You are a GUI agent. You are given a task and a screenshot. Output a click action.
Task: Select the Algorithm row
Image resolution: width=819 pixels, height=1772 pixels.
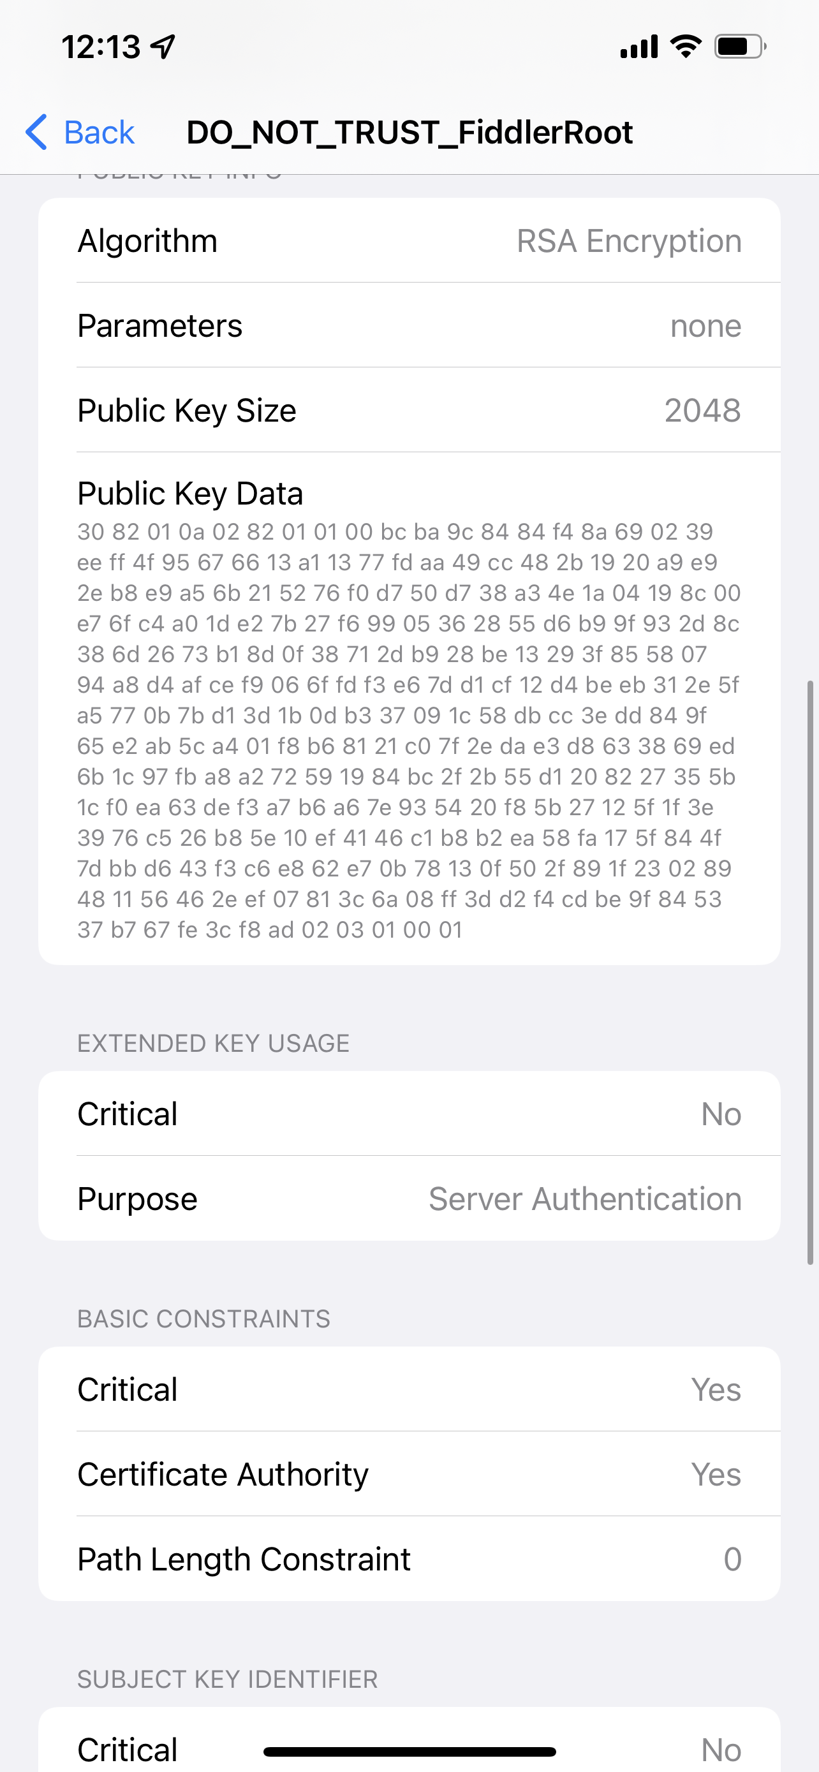pos(409,240)
